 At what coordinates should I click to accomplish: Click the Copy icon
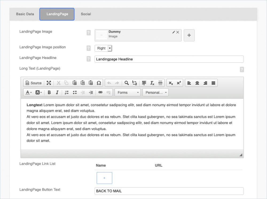tap(66, 83)
